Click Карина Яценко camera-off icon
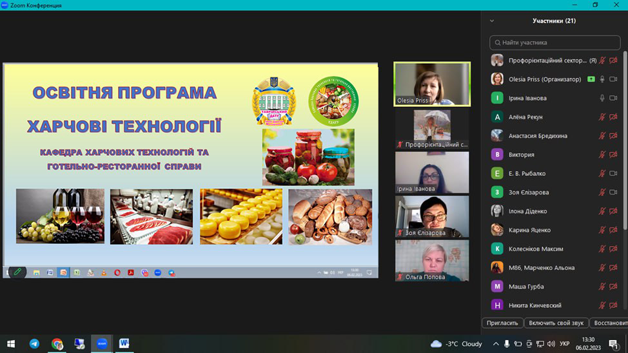This screenshot has height=353, width=628. (x=613, y=230)
